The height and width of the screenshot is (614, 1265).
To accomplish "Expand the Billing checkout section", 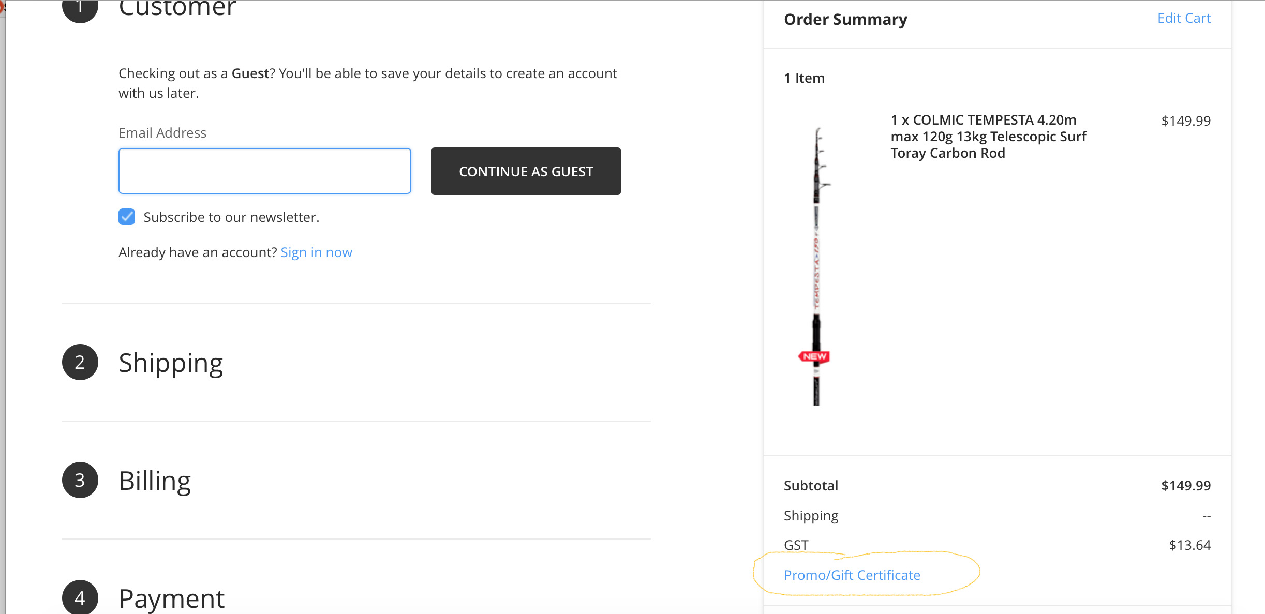I will click(155, 481).
